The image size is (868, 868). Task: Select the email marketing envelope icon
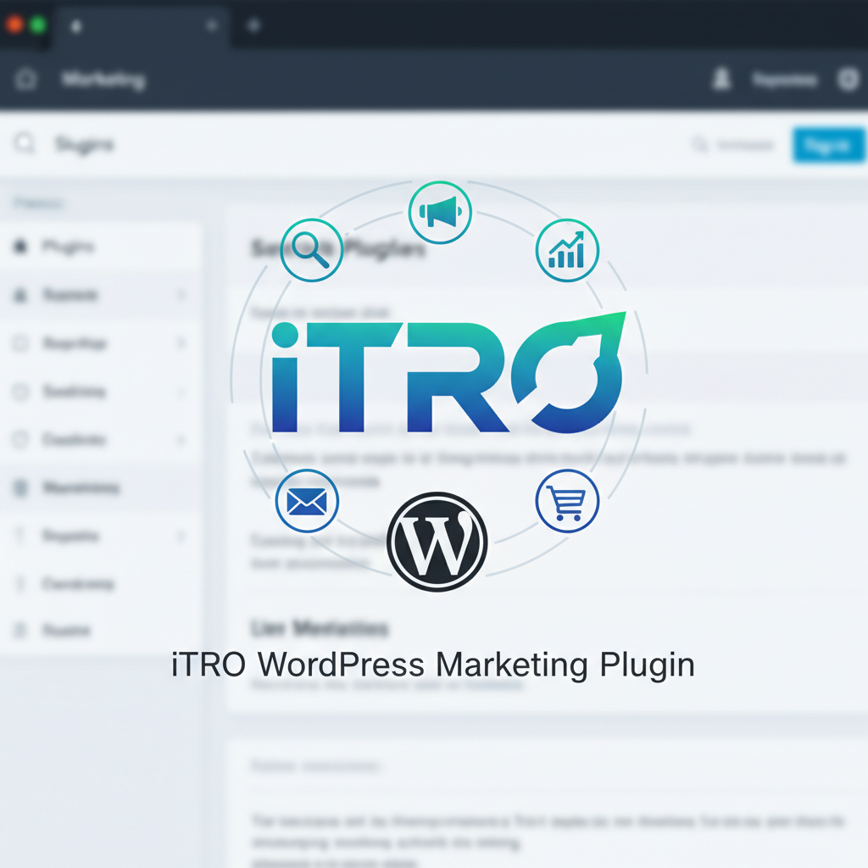tap(308, 502)
